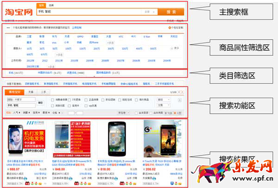Click +多选 after 2003年以前
278x188 pixels.
(51, 67)
